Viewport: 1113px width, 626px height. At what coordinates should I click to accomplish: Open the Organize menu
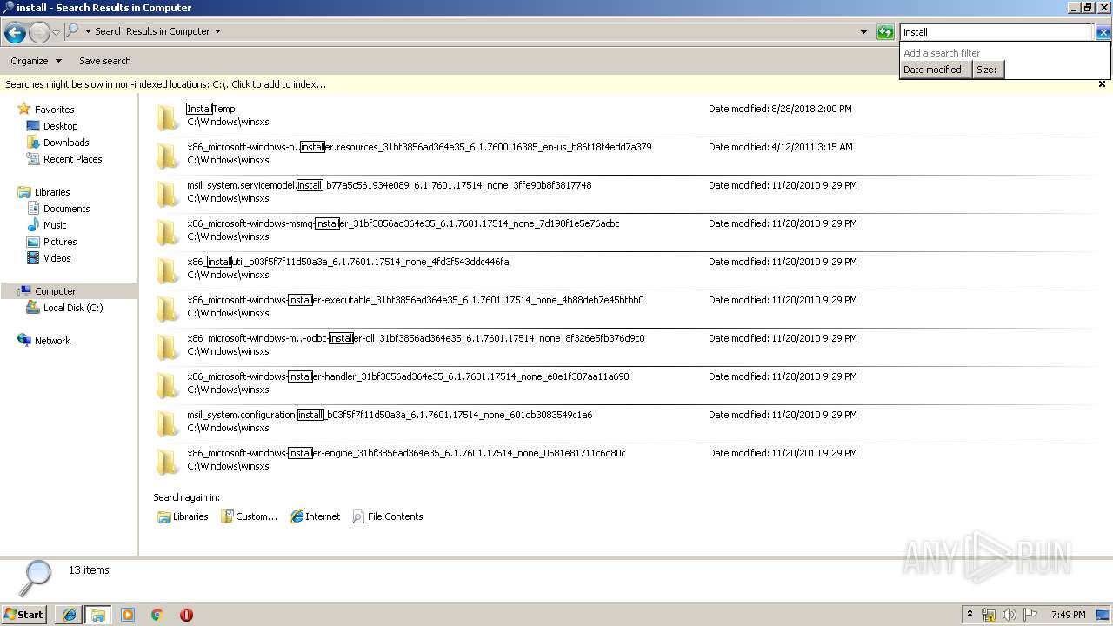pos(36,61)
